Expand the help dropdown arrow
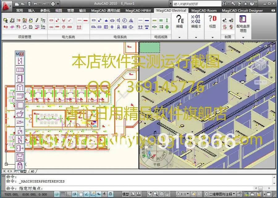Image resolution: width=278 pixels, height=198 pixels. tap(257, 4)
